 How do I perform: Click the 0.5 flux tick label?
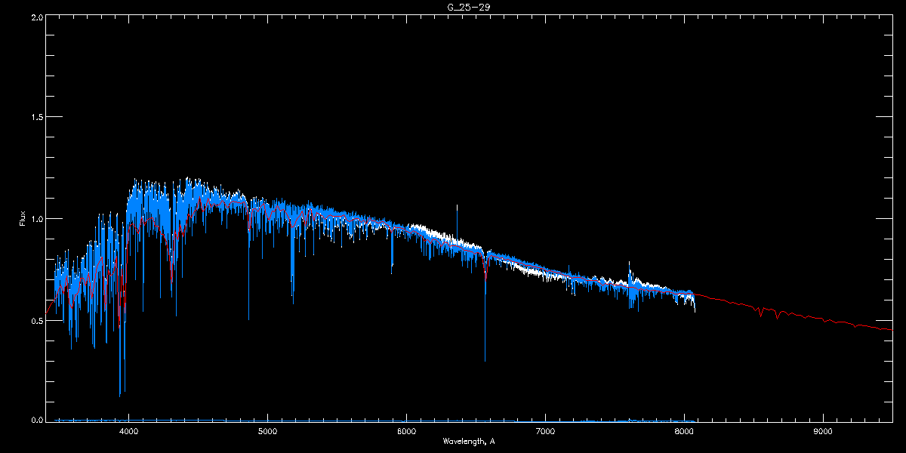tap(36, 320)
